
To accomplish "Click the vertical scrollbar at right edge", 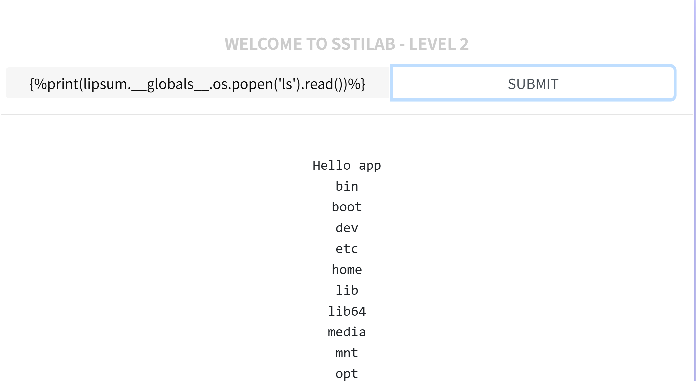I will pyautogui.click(x=695, y=190).
